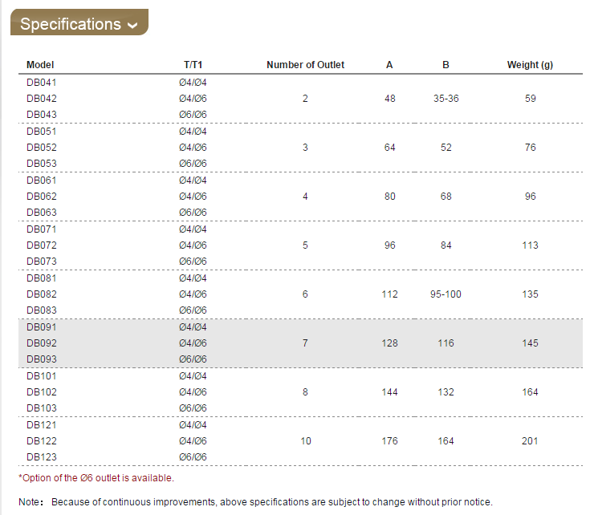Image resolution: width=590 pixels, height=515 pixels.
Task: Click weight value 164
Action: [530, 392]
